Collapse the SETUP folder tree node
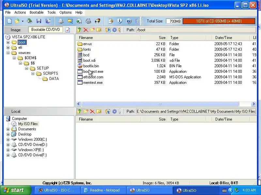Screen dimensions: 261x195 coord(27,68)
